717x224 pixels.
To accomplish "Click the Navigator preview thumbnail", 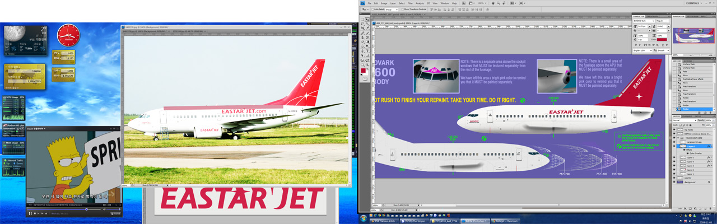I will point(695,37).
